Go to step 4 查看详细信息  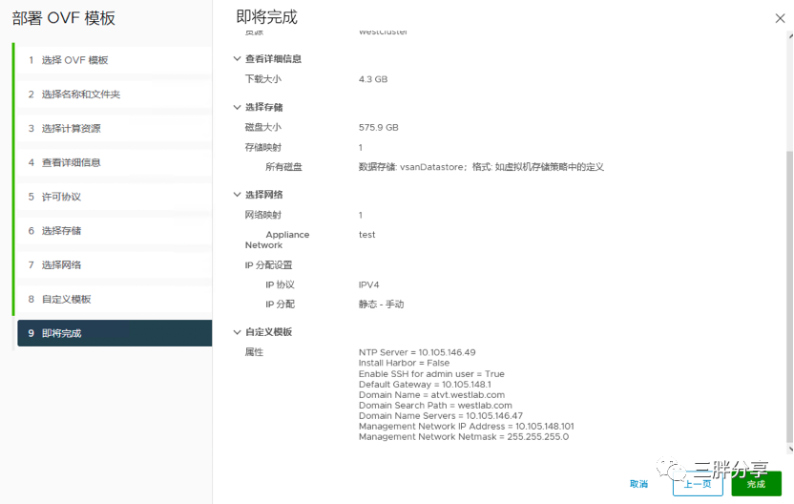(x=115, y=162)
